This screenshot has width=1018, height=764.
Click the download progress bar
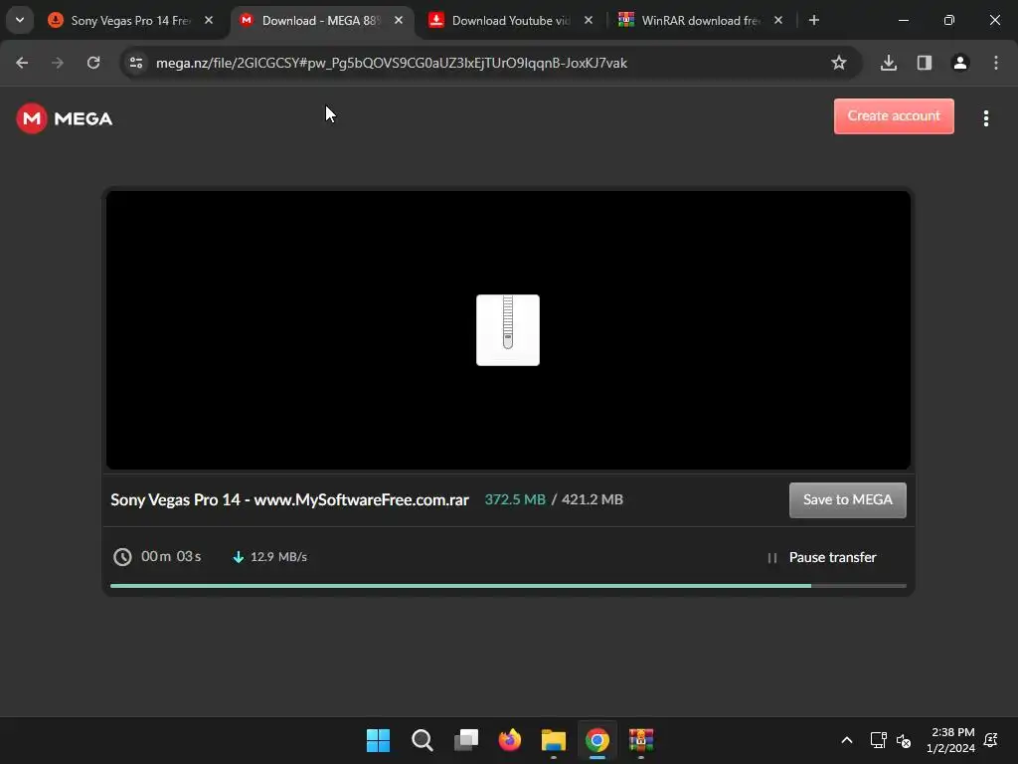click(x=508, y=586)
